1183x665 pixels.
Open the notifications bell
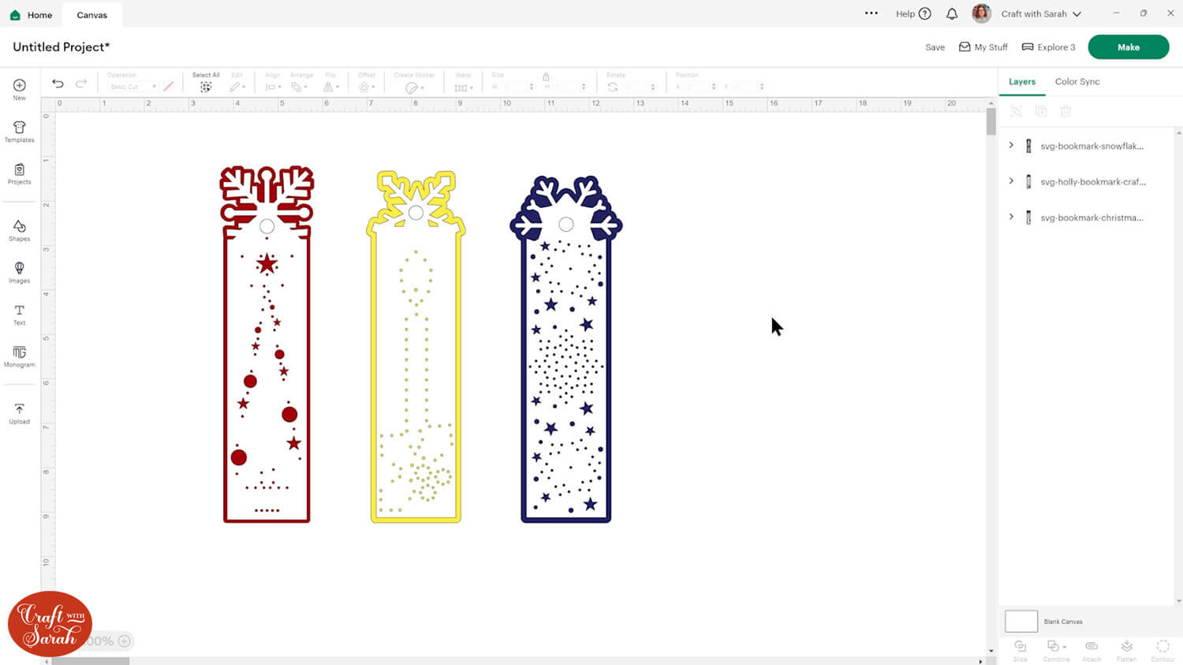pos(952,14)
